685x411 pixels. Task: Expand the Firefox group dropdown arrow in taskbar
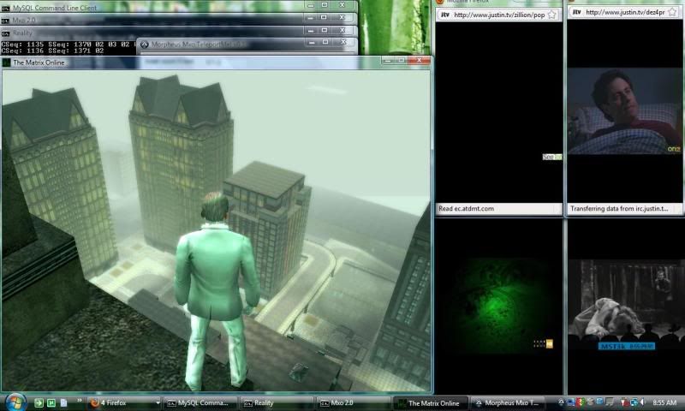[158, 403]
